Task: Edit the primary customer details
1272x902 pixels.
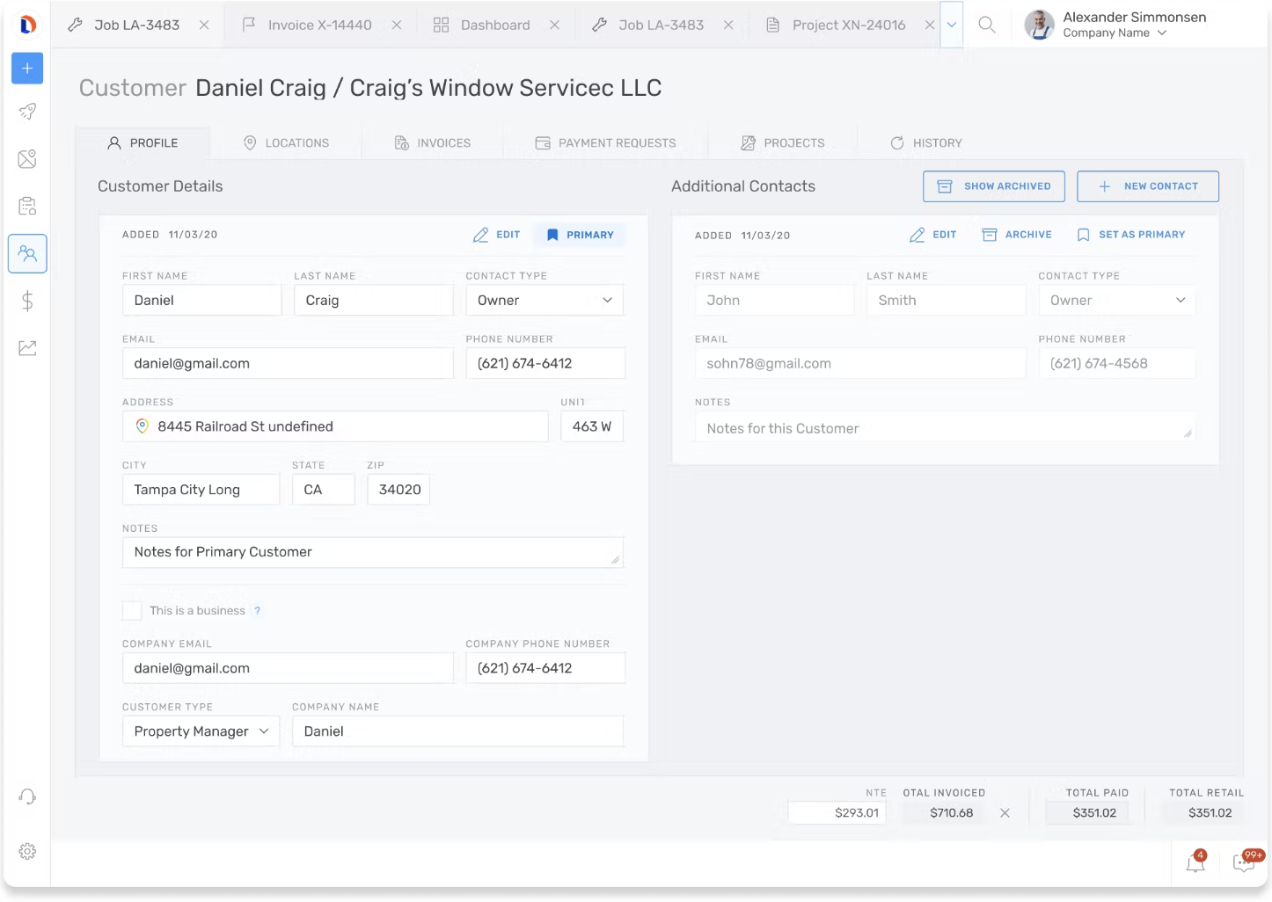Action: [497, 235]
